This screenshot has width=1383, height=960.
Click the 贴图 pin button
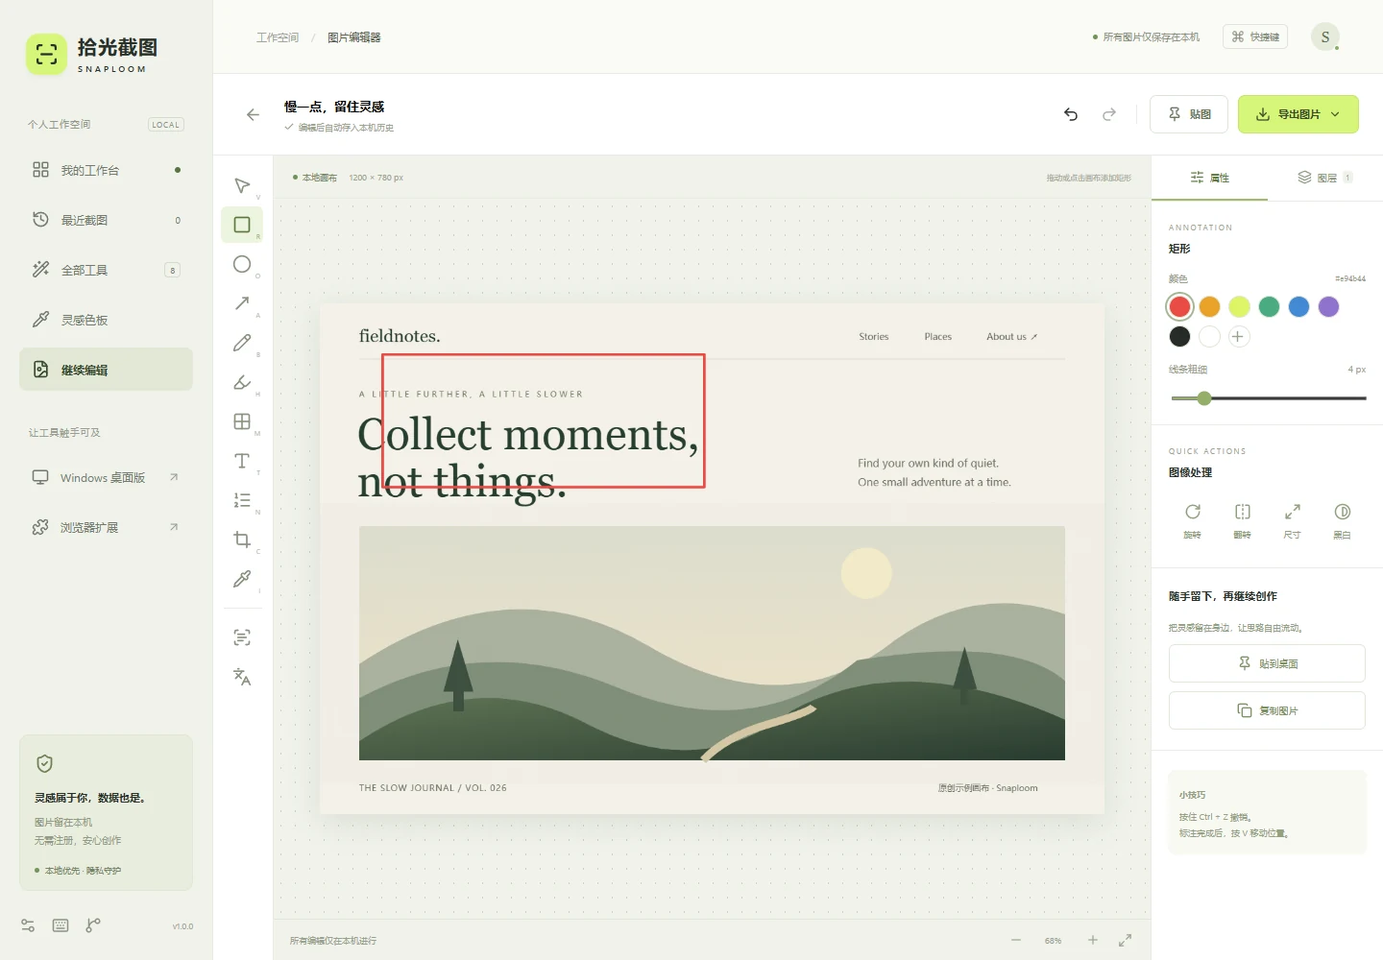(1189, 114)
